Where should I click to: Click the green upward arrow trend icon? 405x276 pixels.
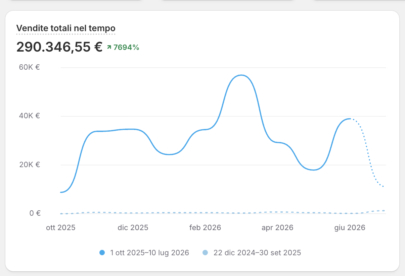[109, 48]
